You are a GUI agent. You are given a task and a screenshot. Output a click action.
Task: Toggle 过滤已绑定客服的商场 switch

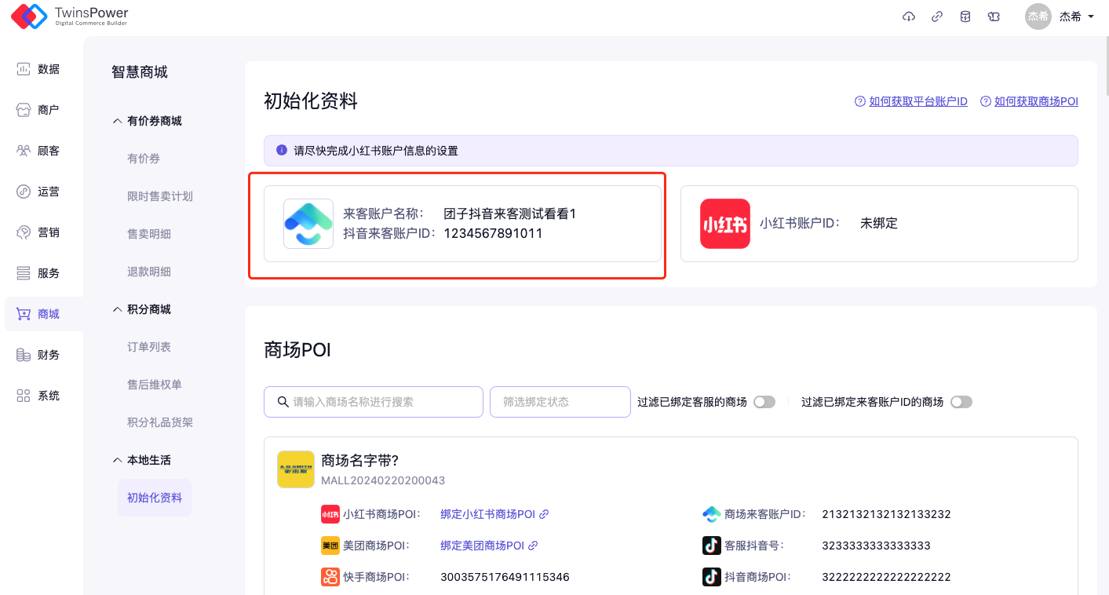tap(764, 402)
